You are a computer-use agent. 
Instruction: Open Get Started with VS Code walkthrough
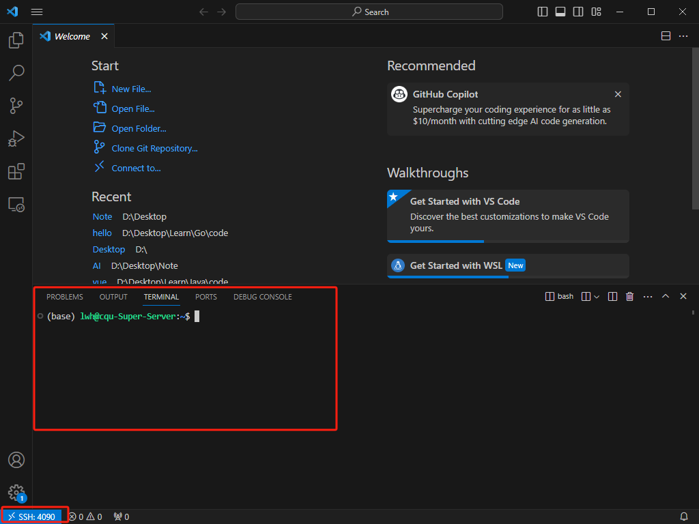click(508, 216)
